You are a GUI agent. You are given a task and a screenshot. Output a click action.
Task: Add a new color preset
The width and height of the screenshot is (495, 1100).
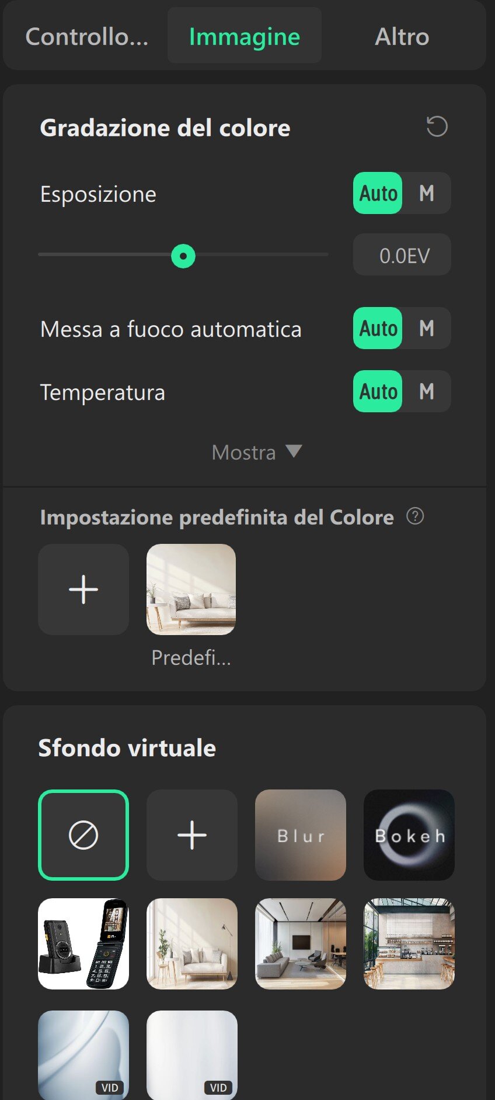[x=83, y=589]
